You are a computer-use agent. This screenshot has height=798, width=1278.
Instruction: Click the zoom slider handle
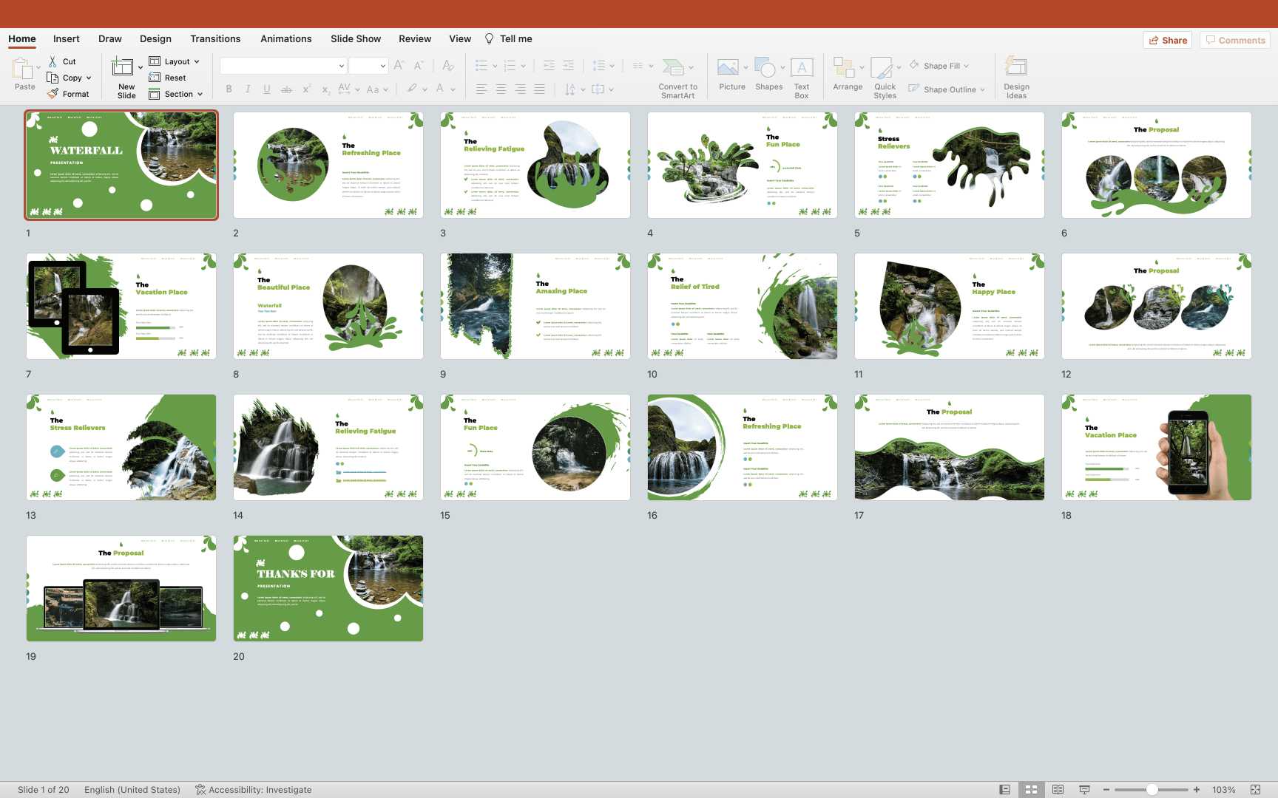pos(1152,790)
